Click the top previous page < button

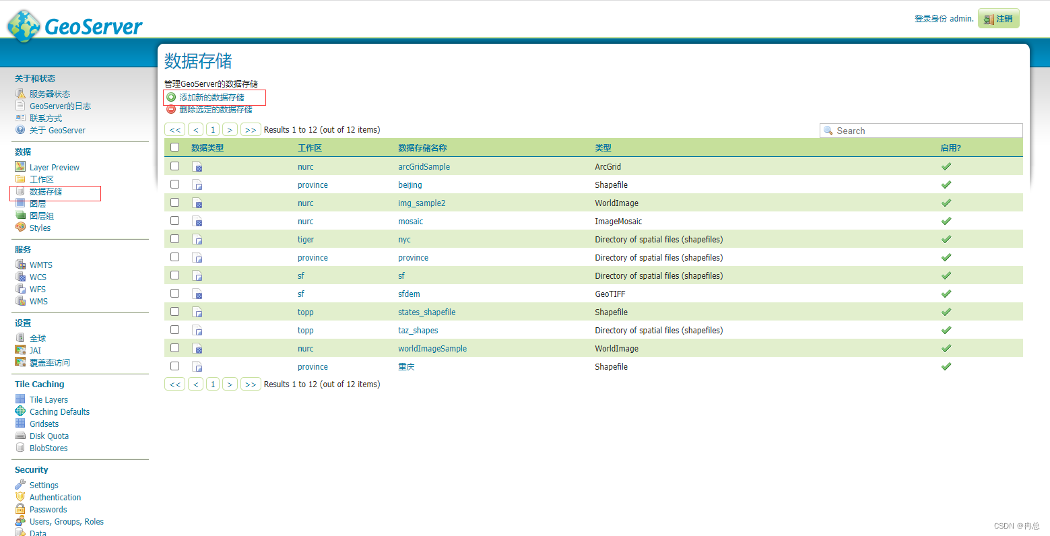pyautogui.click(x=196, y=129)
